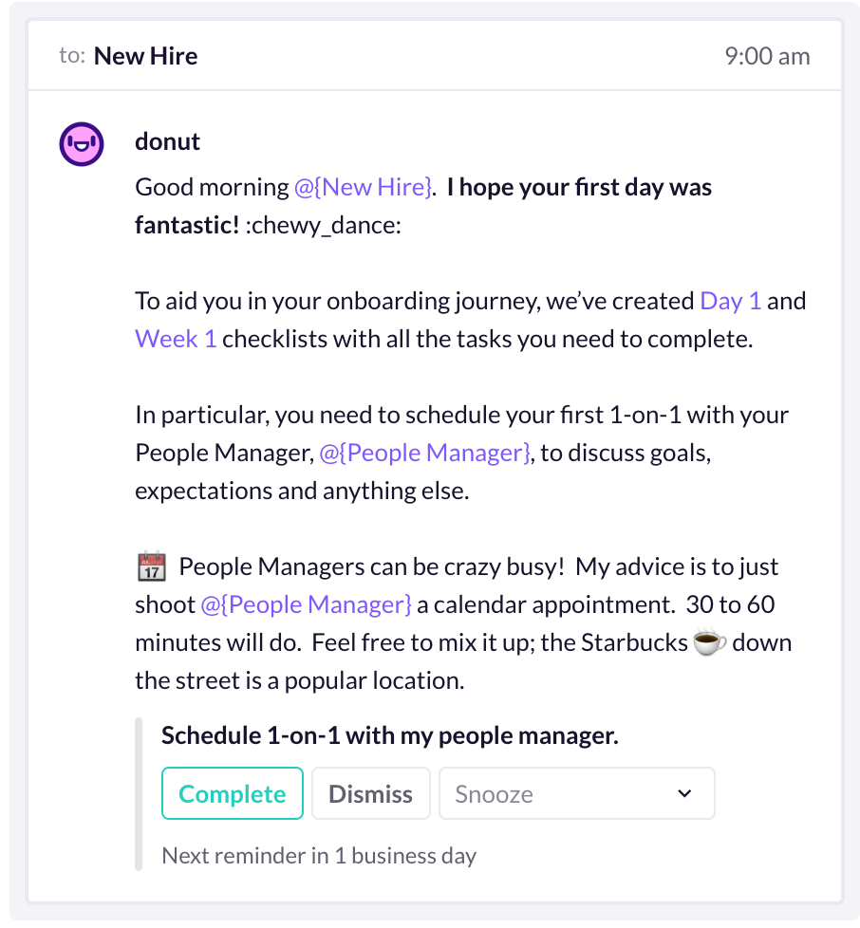Click the bold "I hope your first day" text
This screenshot has width=860, height=928.
pos(554,188)
